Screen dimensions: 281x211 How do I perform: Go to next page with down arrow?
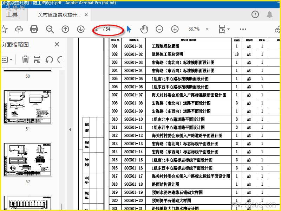coord(81,29)
